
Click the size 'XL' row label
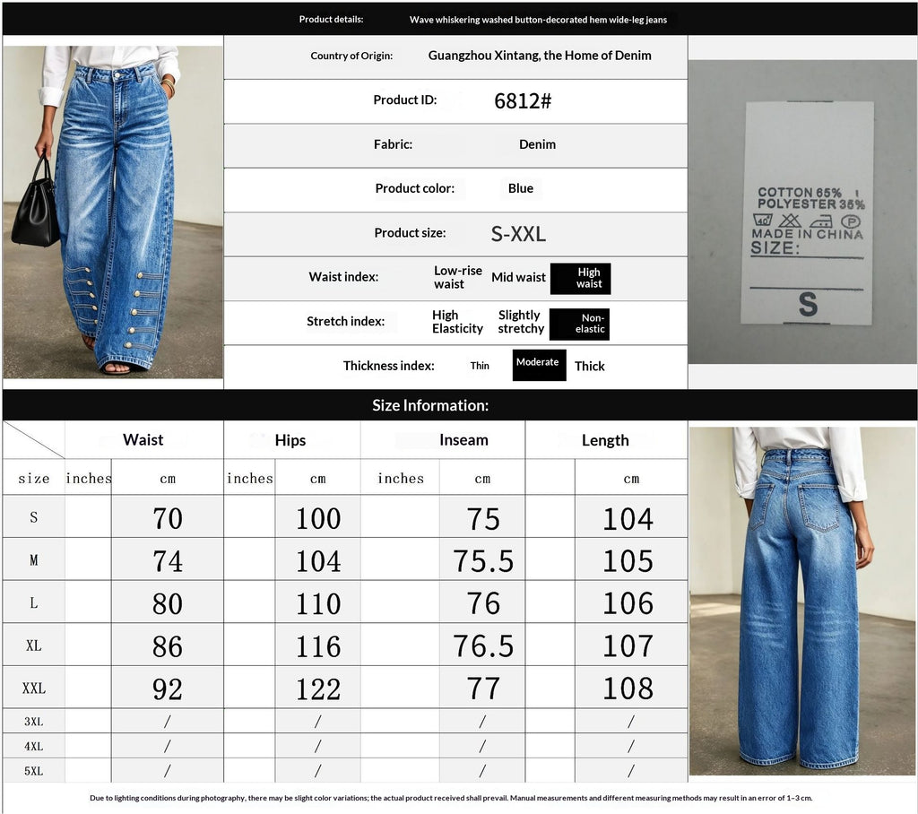coord(33,646)
